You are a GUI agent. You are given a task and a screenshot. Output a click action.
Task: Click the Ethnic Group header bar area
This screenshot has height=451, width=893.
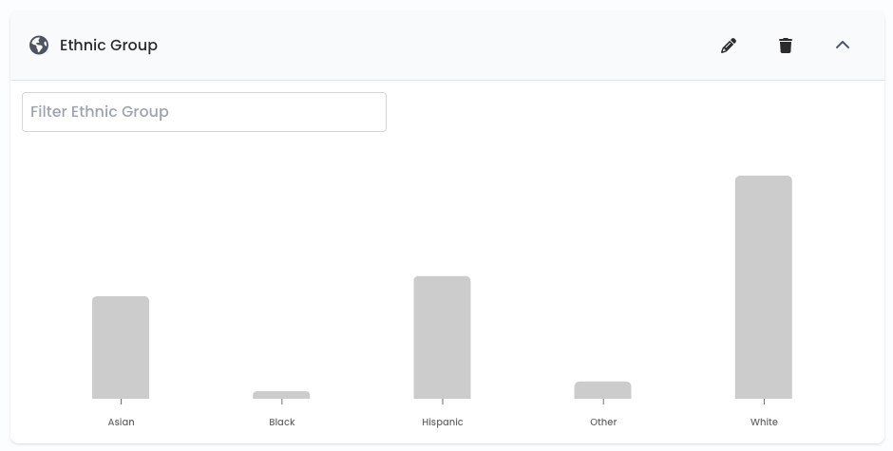click(447, 45)
